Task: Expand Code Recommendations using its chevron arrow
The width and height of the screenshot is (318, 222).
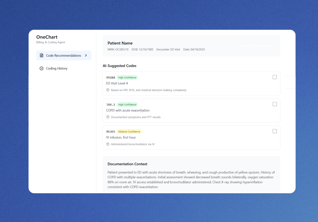Action: point(86,55)
